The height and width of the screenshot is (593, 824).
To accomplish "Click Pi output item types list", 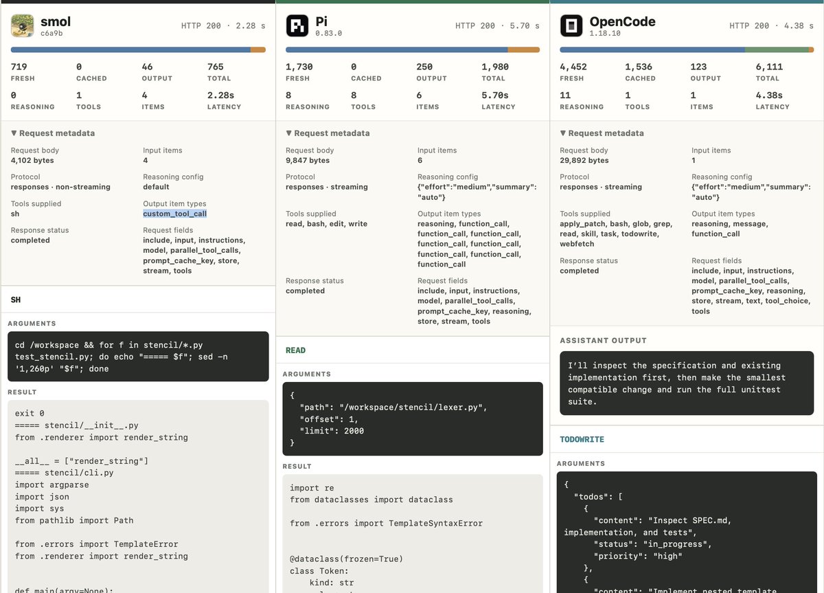I will 469,244.
